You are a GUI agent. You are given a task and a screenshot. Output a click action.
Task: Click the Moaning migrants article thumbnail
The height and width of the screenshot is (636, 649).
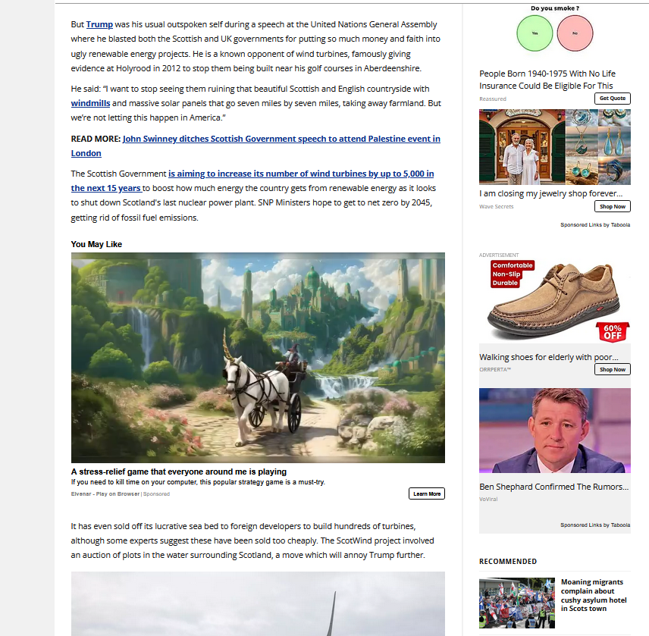(x=516, y=603)
